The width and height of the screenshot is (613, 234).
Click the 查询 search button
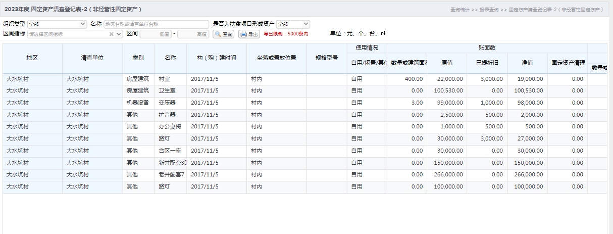(x=224, y=34)
